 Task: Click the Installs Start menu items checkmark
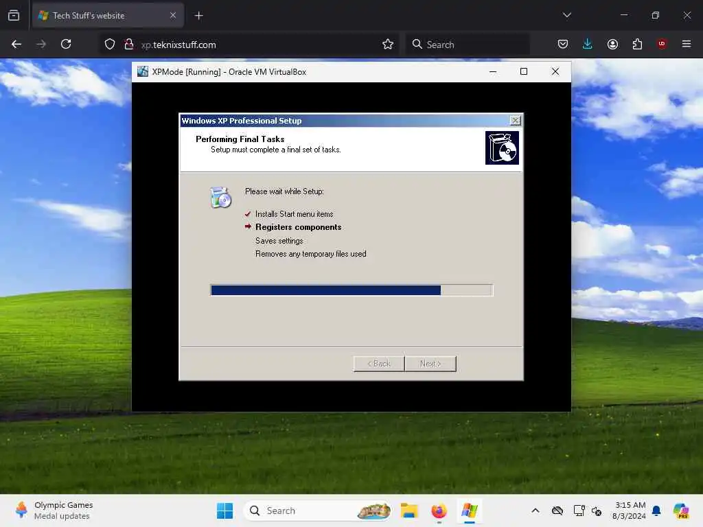pos(248,214)
